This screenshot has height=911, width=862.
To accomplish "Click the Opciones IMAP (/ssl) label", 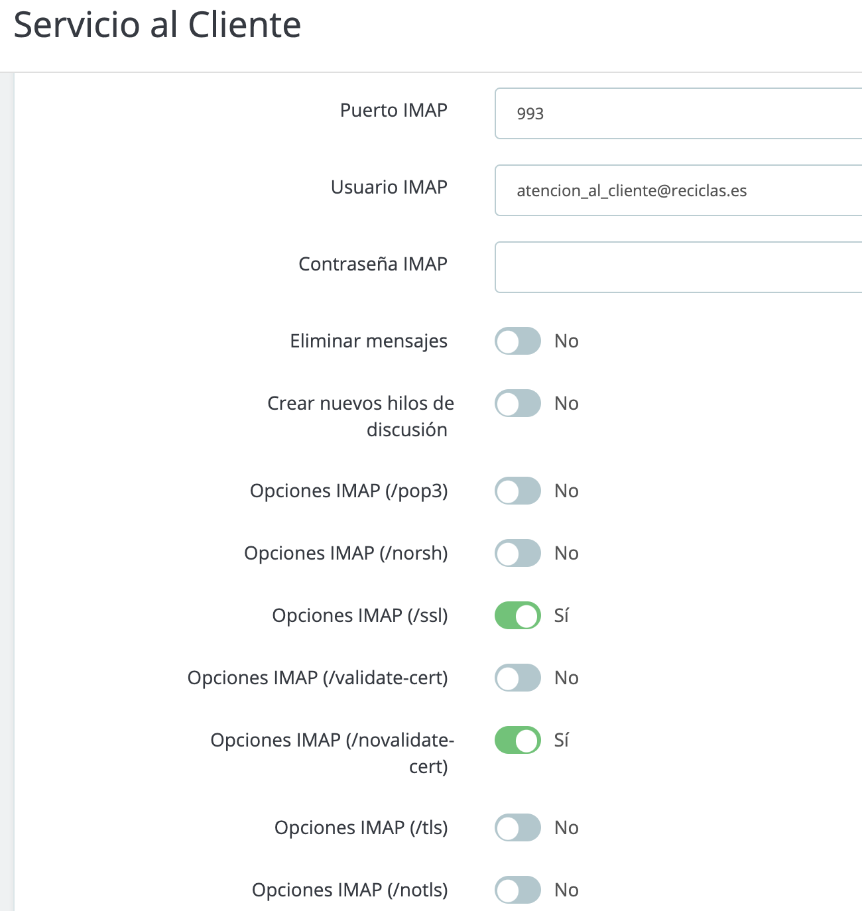I will [x=360, y=615].
